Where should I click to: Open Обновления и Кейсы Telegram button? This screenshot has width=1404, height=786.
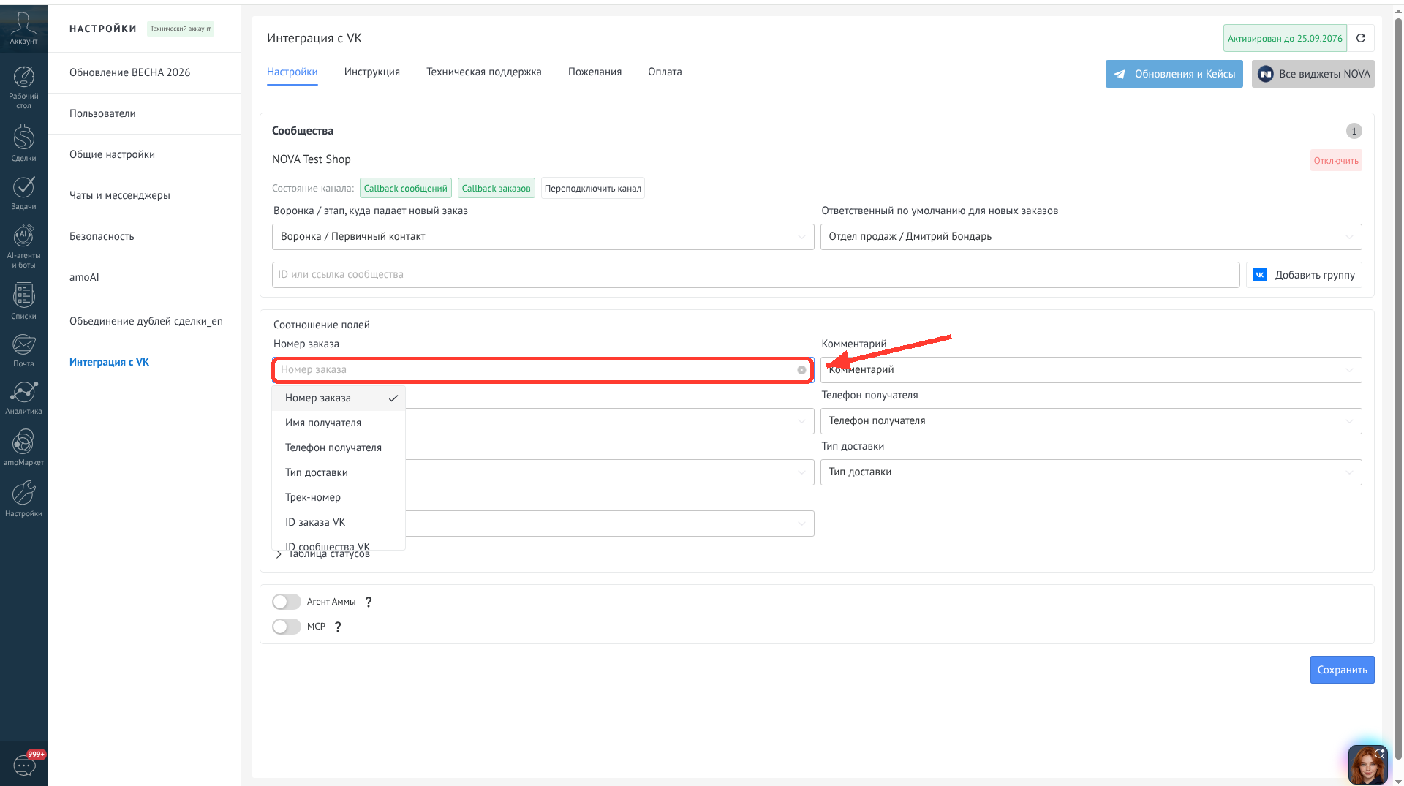pyautogui.click(x=1174, y=74)
